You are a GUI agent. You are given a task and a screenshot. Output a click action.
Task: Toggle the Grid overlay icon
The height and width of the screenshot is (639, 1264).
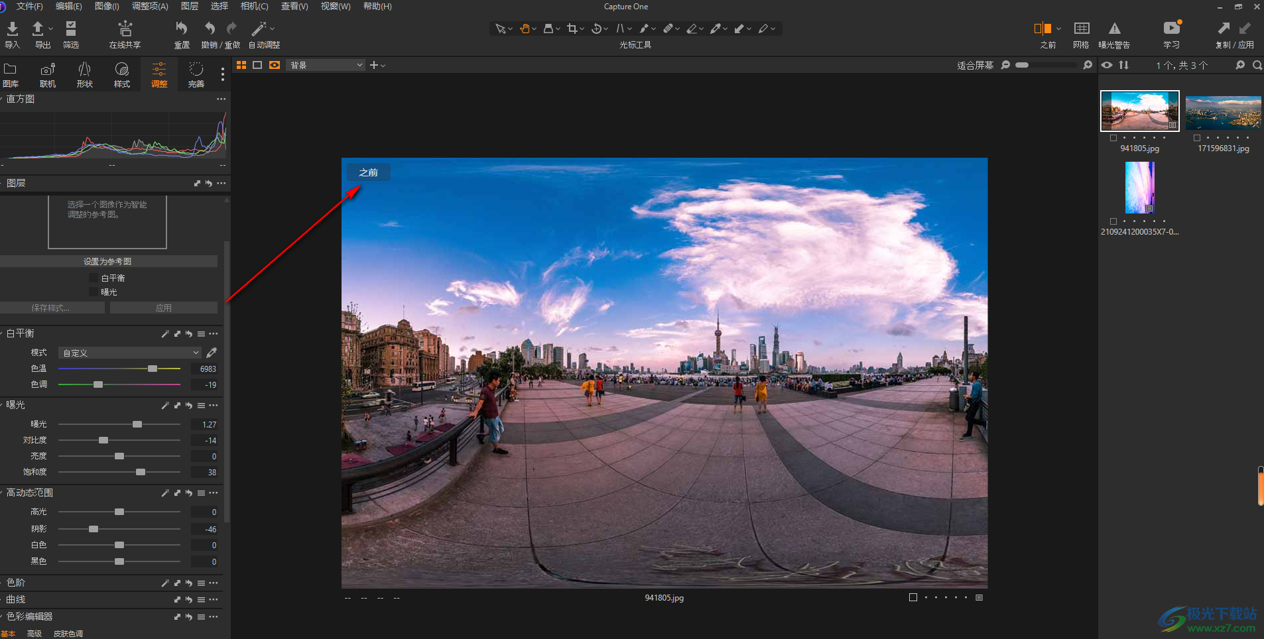[1081, 29]
